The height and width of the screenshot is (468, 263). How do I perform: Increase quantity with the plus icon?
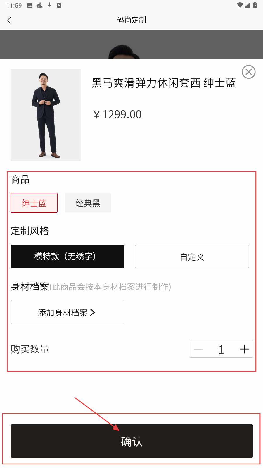tap(244, 349)
